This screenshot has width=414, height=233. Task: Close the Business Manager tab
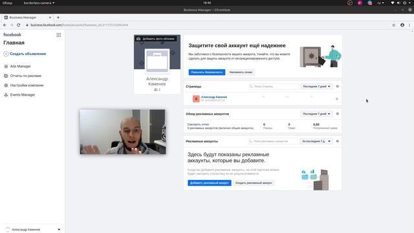tap(50, 17)
